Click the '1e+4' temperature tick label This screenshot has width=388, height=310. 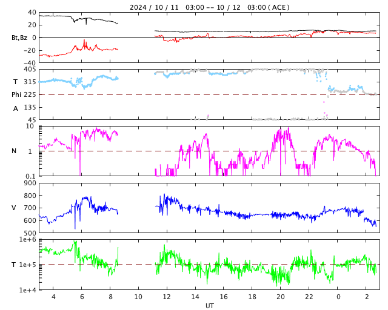tap(28, 290)
